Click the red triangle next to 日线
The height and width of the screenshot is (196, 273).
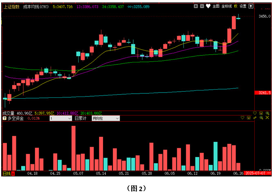point(13,174)
